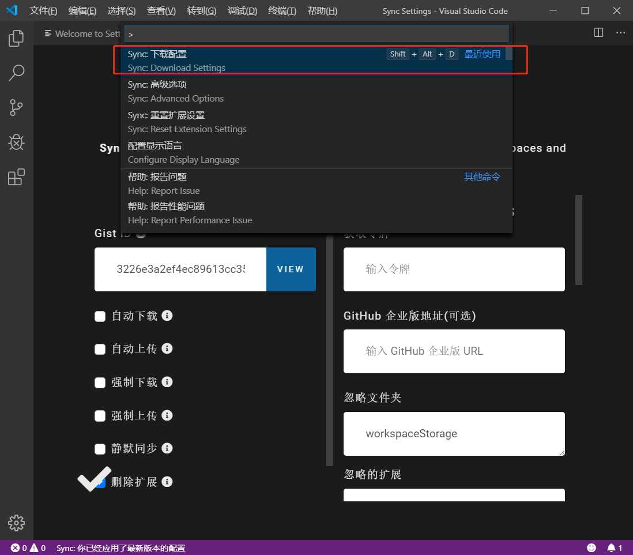Split the editor to the right

pyautogui.click(x=598, y=33)
